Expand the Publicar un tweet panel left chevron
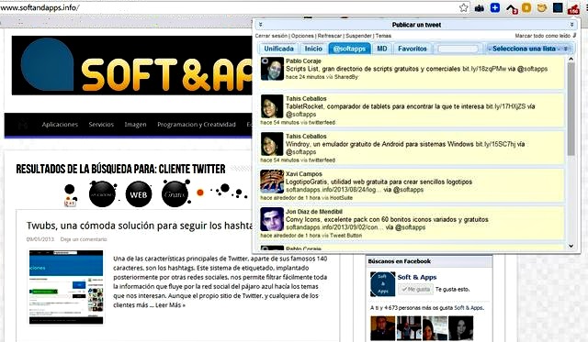Viewport: 588px width, 342px height. [x=260, y=25]
